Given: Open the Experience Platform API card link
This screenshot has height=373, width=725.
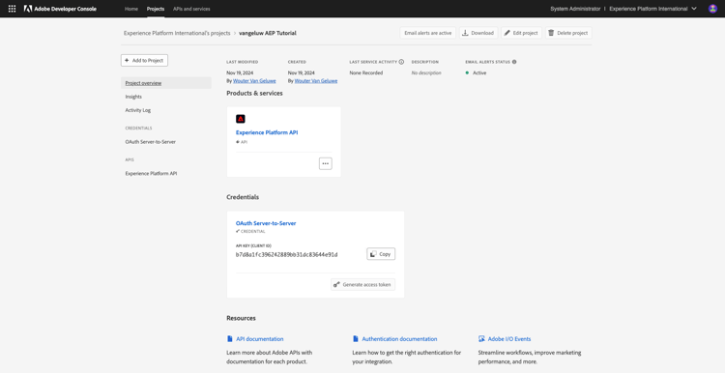Looking at the screenshot, I should [x=267, y=132].
